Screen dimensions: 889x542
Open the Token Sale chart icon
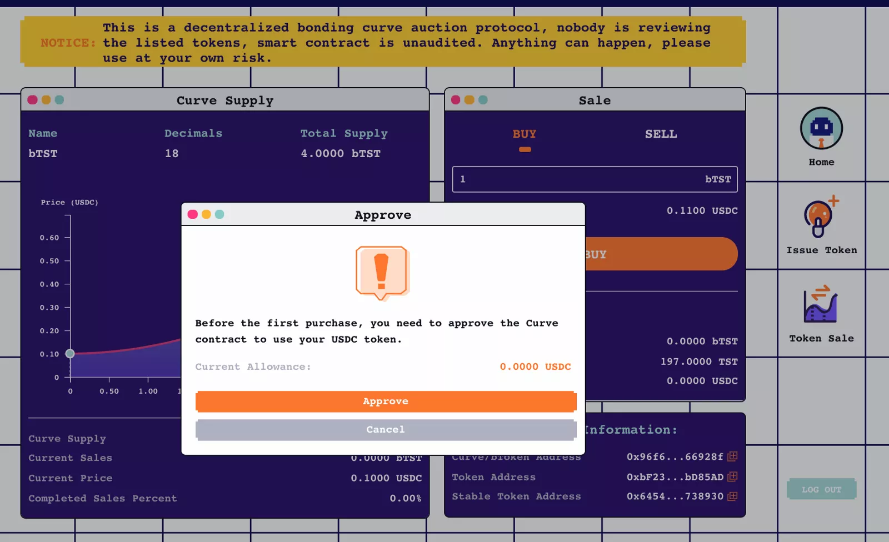pyautogui.click(x=821, y=304)
